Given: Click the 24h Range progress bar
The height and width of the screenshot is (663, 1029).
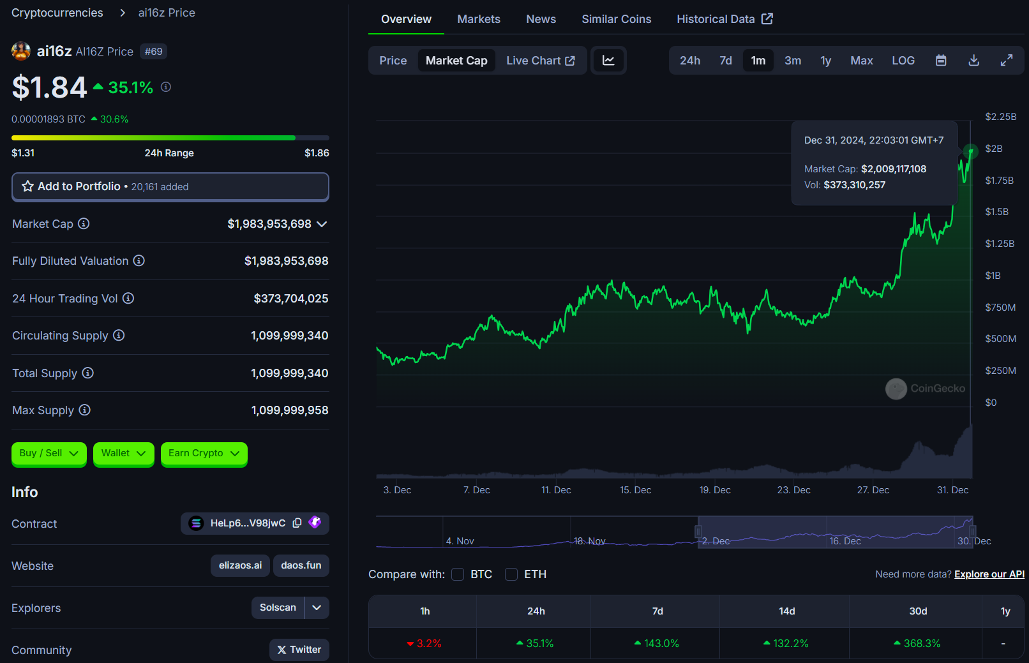Looking at the screenshot, I should tap(170, 138).
